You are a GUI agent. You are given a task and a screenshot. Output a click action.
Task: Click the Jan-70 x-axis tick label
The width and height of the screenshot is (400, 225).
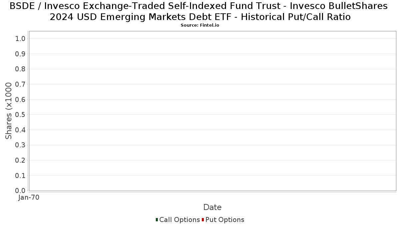[29, 197]
